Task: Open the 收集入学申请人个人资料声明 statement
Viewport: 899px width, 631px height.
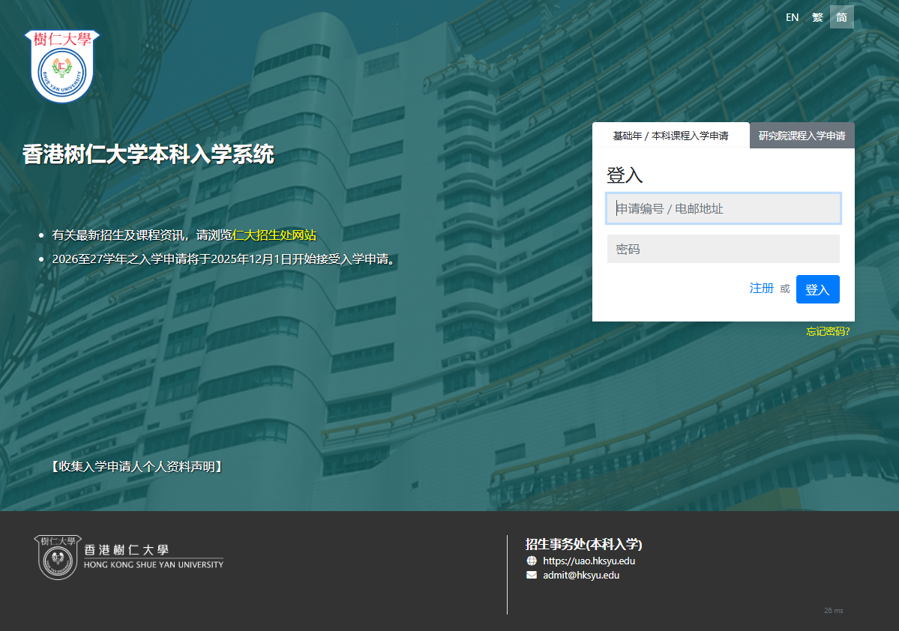Action: [x=137, y=467]
